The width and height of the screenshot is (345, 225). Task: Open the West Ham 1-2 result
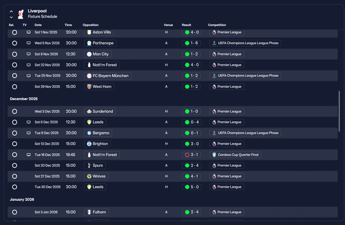tap(192, 87)
